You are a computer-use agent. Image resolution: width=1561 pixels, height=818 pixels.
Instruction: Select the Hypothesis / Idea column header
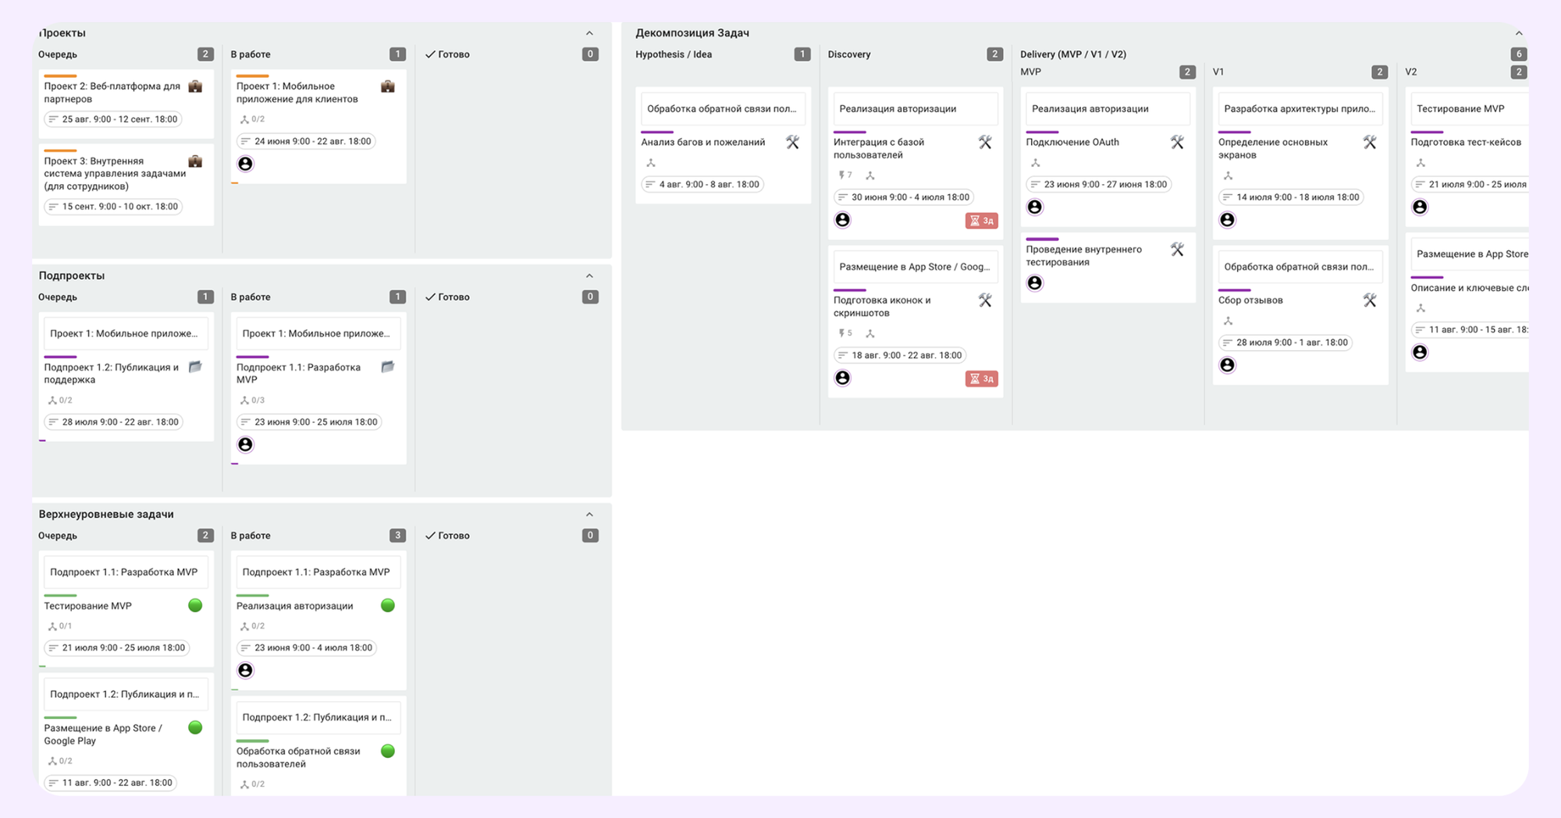tap(674, 55)
